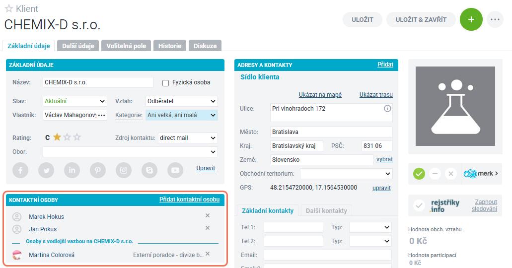This screenshot has width=512, height=268.
Task: Open the Kategorie dropdown
Action: pyautogui.click(x=182, y=115)
